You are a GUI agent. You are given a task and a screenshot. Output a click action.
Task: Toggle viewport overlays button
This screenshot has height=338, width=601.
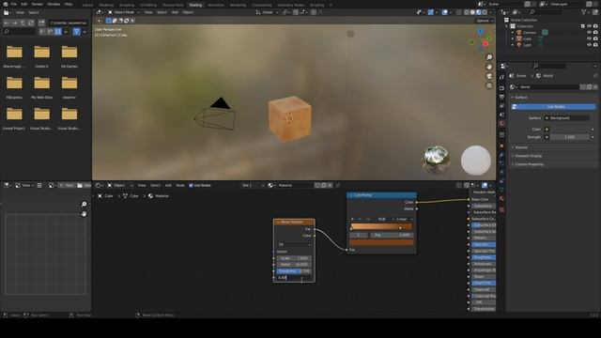point(444,12)
